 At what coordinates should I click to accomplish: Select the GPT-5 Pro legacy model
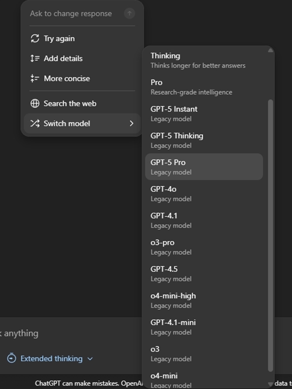click(204, 167)
